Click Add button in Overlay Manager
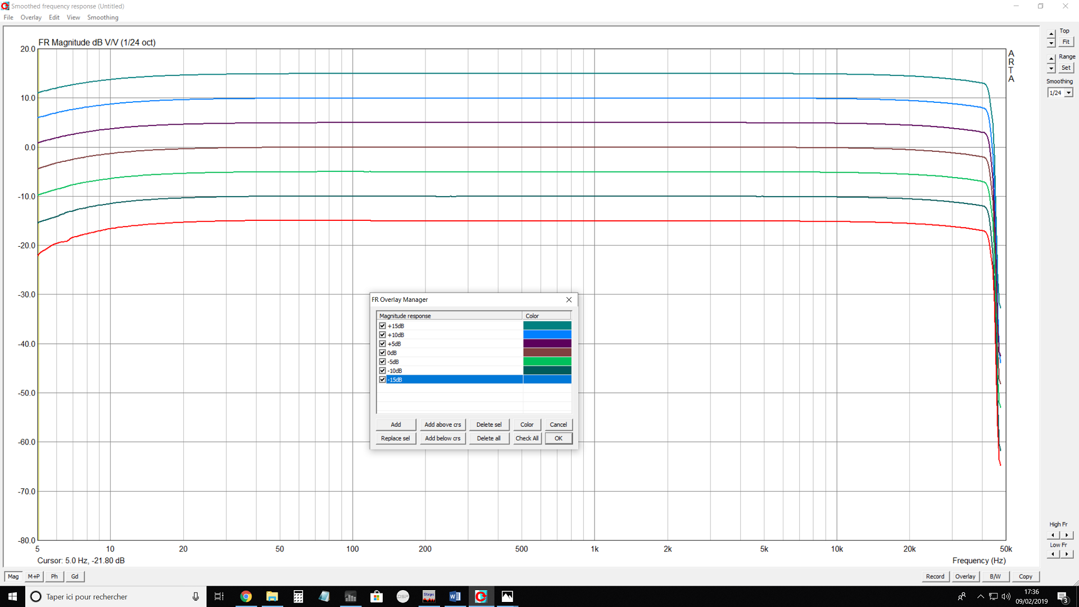The image size is (1079, 607). pyautogui.click(x=396, y=425)
